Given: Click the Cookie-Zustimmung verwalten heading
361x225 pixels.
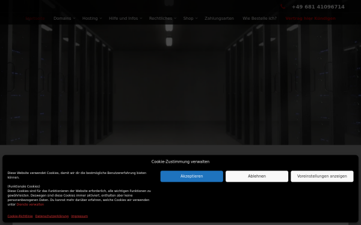Looking at the screenshot, I should (180, 161).
